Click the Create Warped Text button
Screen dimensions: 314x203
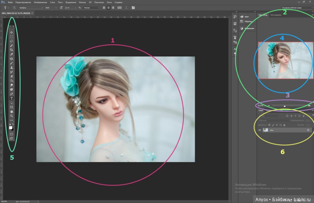coord(126,8)
